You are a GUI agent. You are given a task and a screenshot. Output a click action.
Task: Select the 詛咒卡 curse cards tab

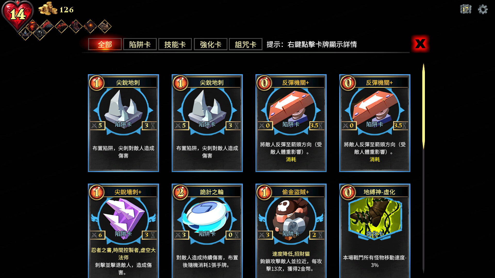click(x=246, y=44)
